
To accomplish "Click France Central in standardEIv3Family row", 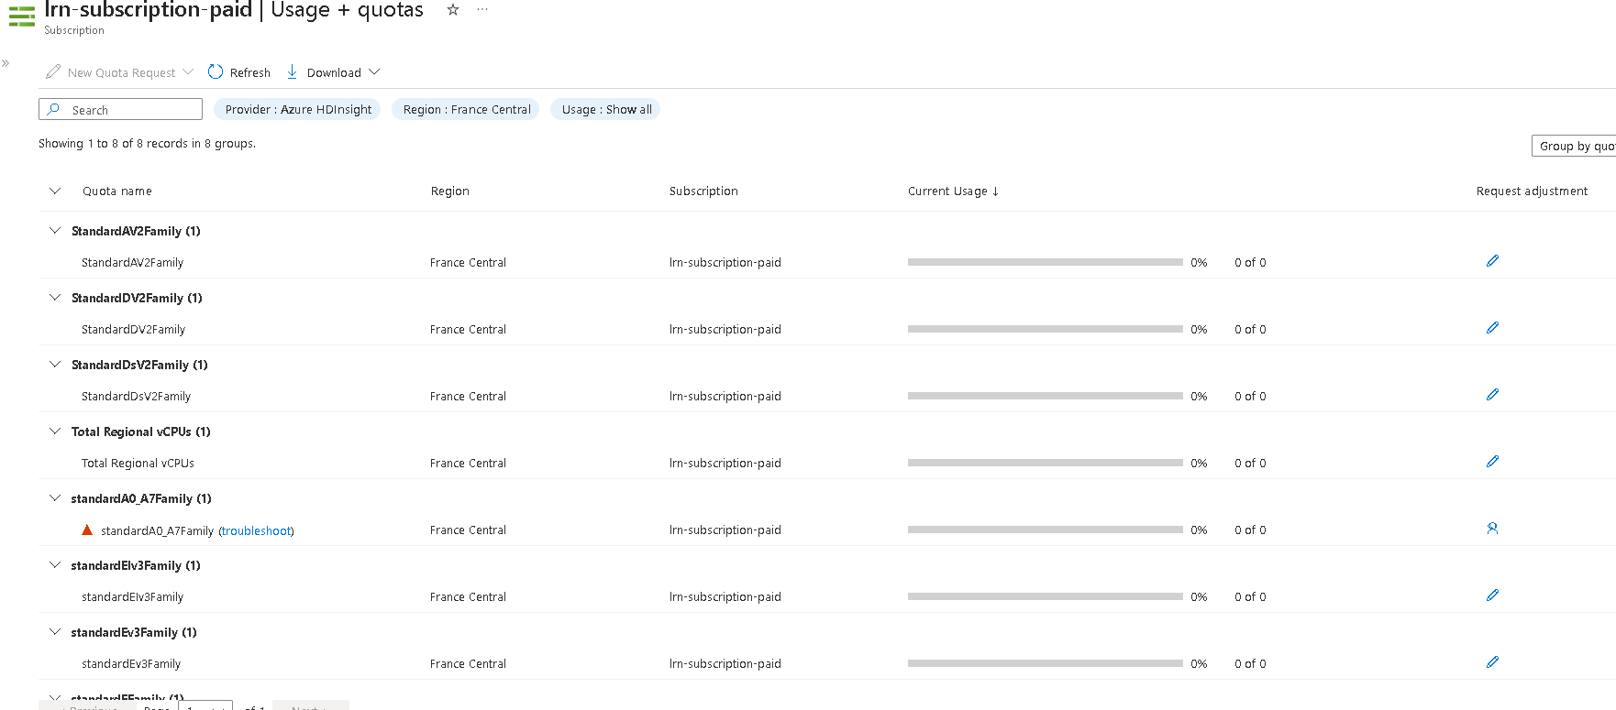I will 468,597.
